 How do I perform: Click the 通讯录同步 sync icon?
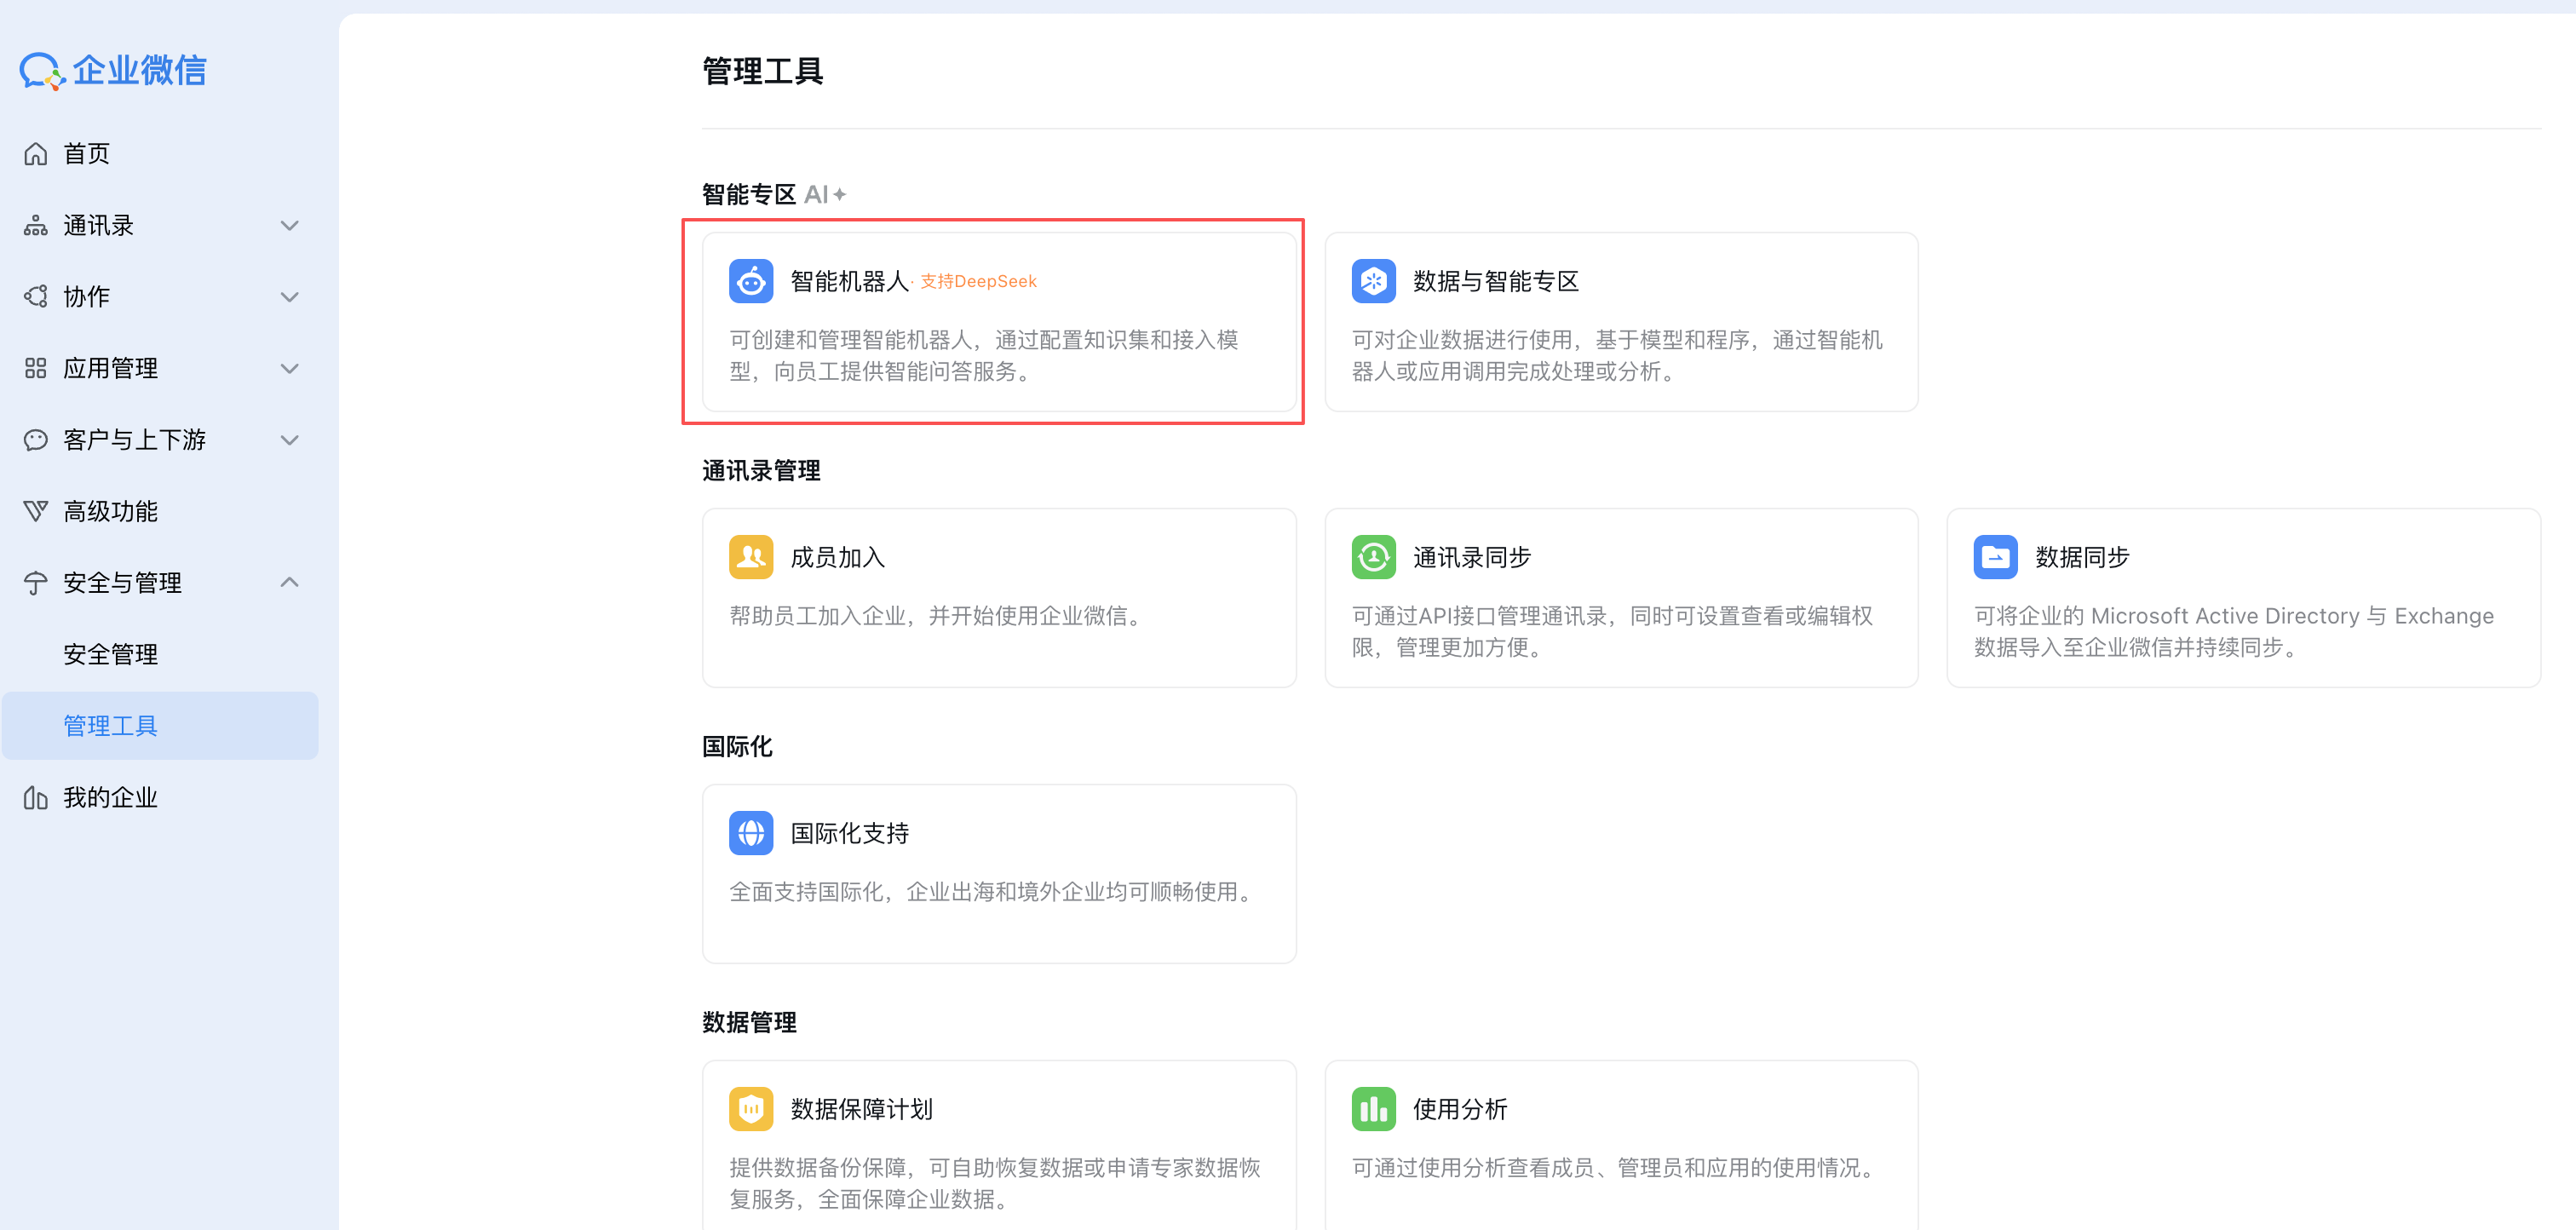1373,557
